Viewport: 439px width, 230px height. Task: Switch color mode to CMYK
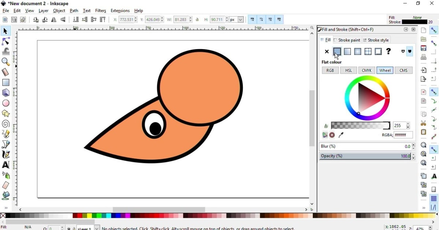[367, 70]
